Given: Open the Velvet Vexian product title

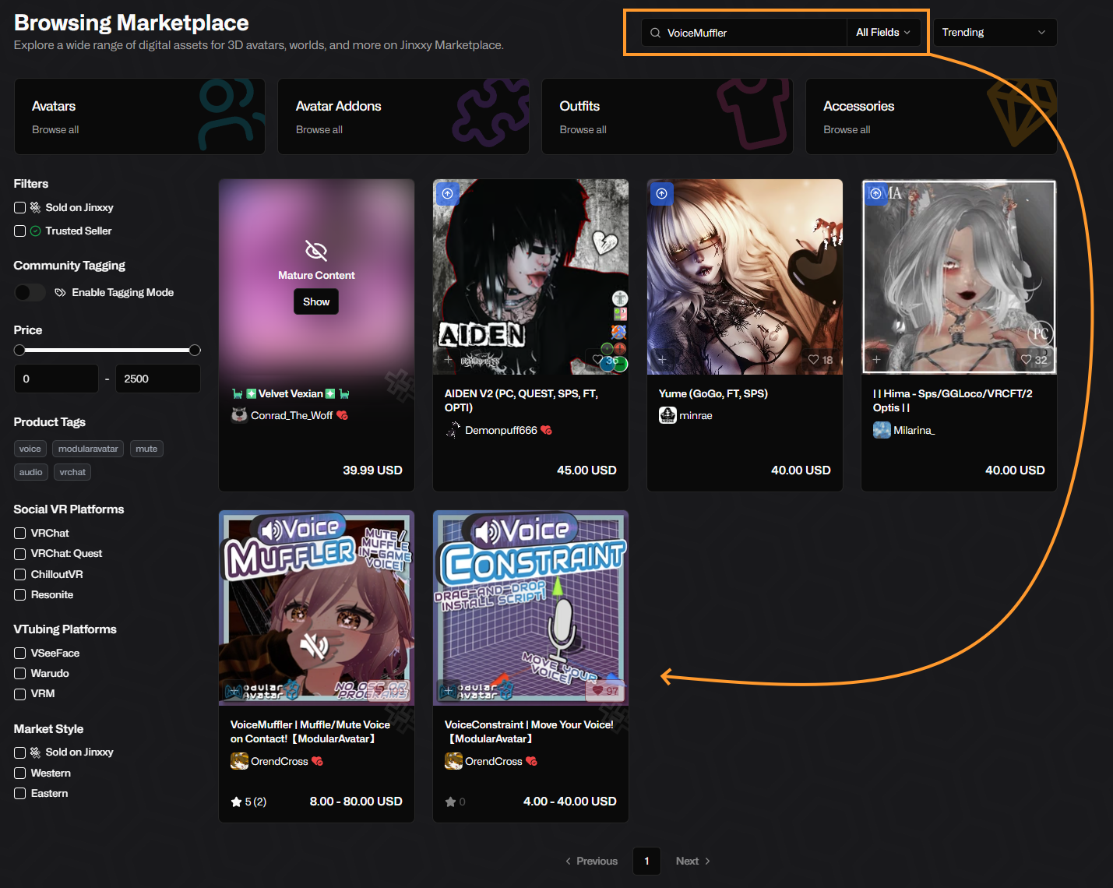Looking at the screenshot, I should [x=291, y=393].
